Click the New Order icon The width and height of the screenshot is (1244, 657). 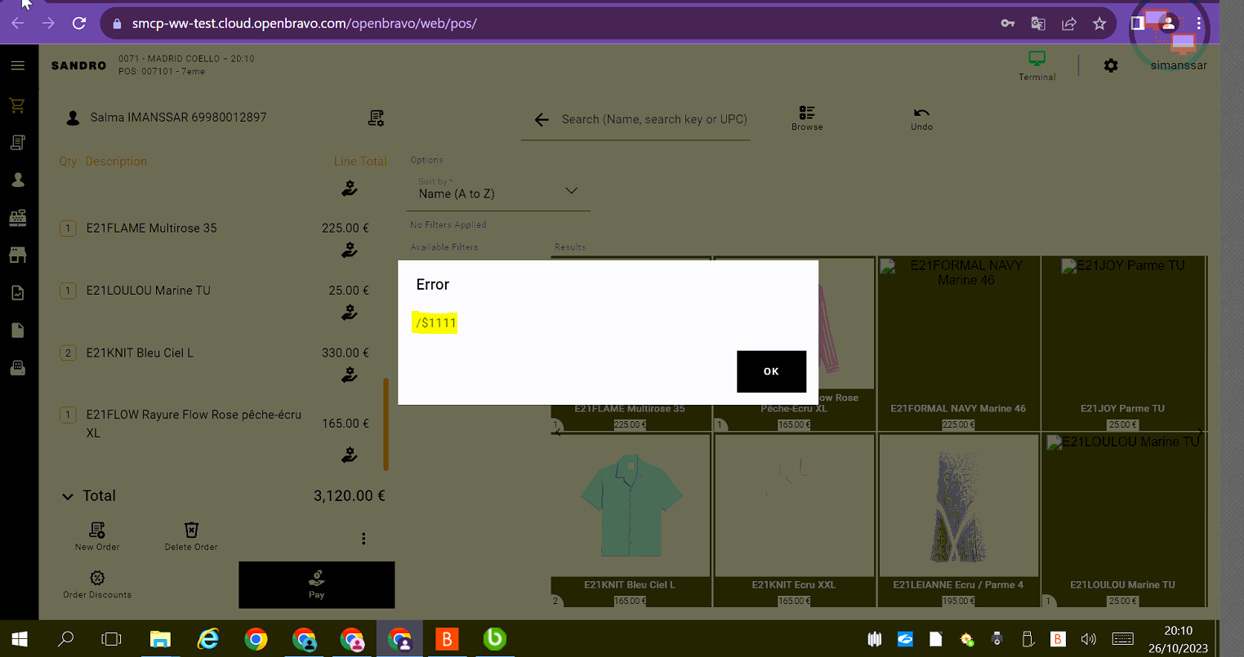coord(97,530)
